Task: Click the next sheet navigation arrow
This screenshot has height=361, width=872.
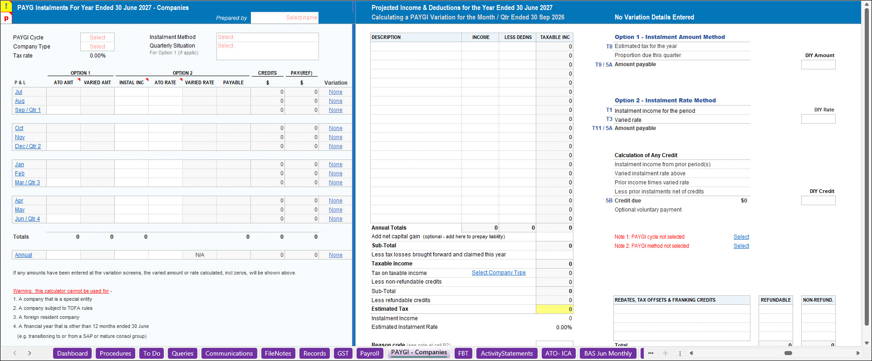Action: (29, 353)
